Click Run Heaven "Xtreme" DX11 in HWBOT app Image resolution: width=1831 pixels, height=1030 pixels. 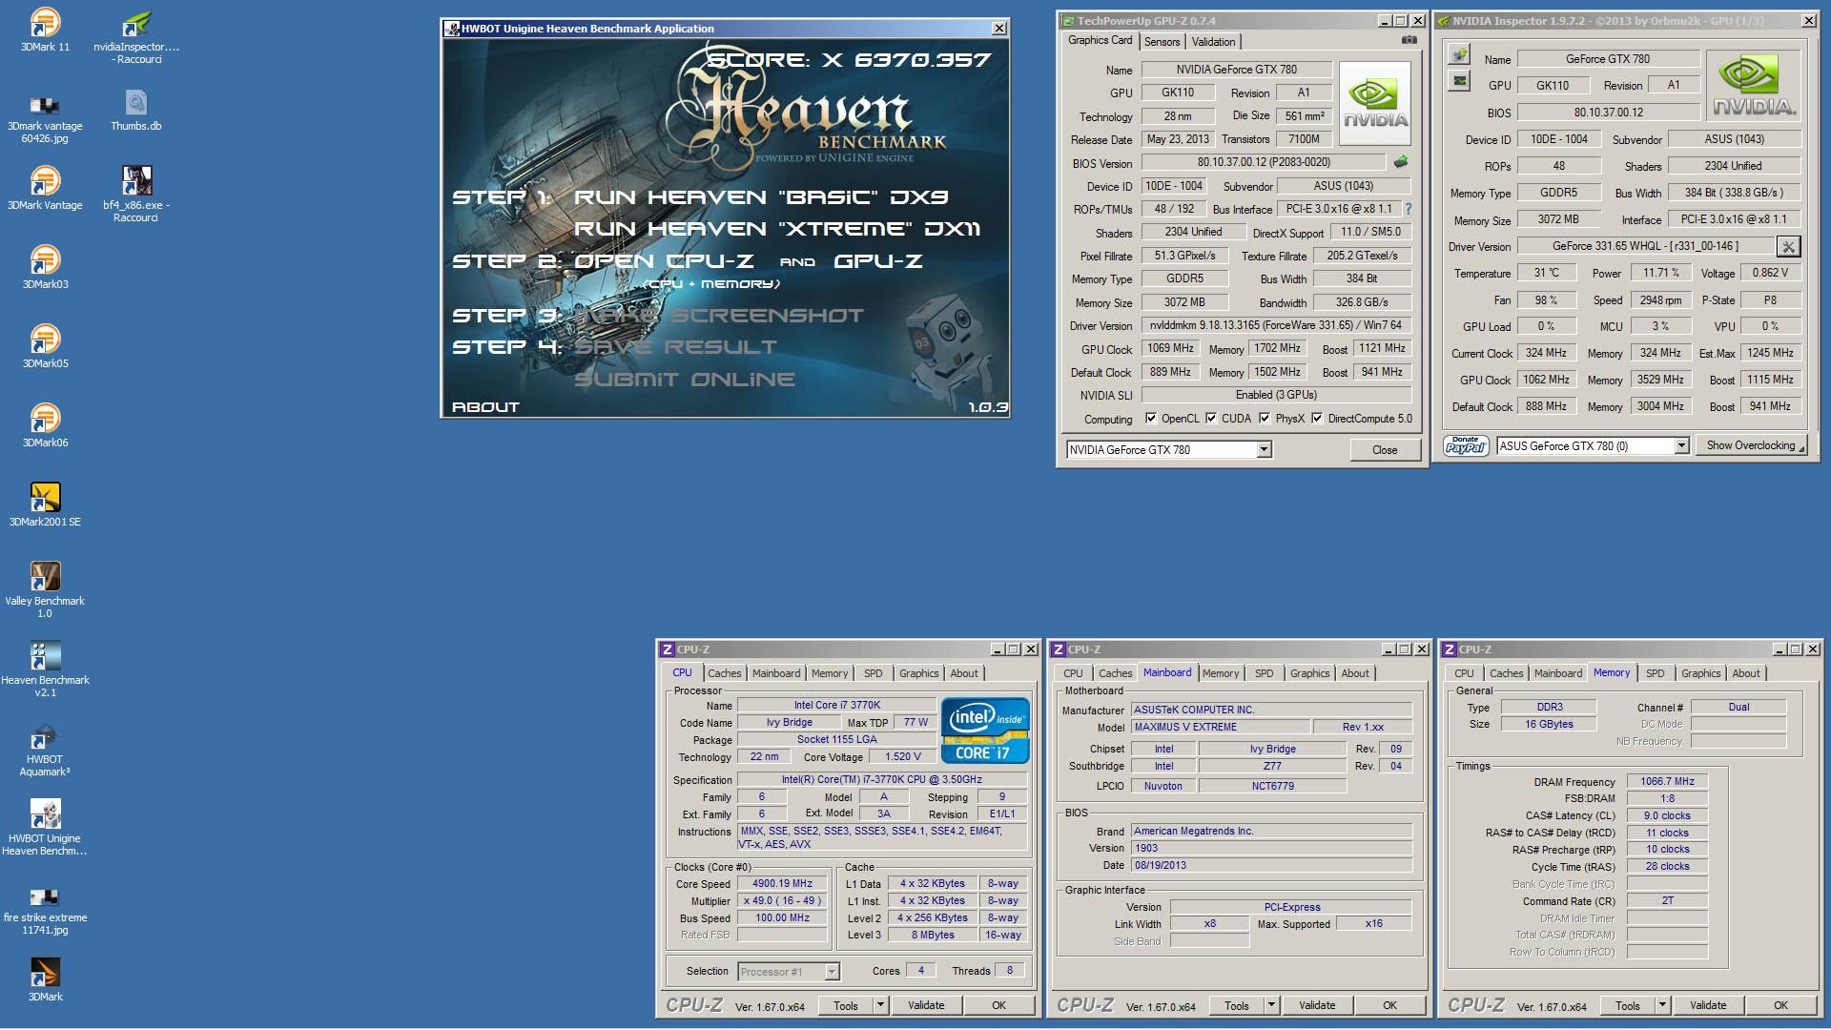(776, 229)
